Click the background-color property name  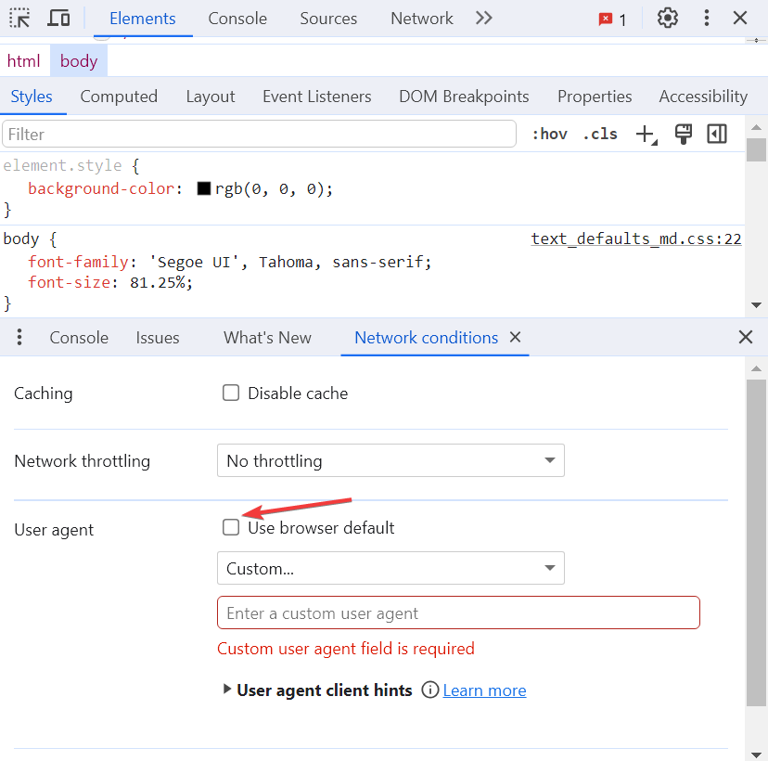coord(101,188)
